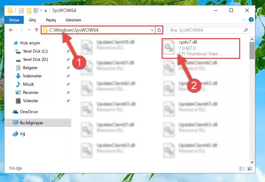Viewport: 265px width, 182px height.
Task: Click the scrollbar down arrow
Action: (252, 162)
